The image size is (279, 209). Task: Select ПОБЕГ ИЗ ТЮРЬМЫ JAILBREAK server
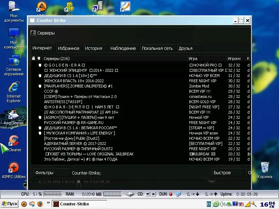tap(141, 154)
